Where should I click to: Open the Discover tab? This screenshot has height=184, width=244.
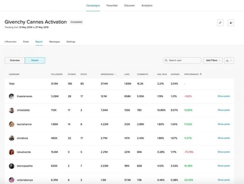130,6
